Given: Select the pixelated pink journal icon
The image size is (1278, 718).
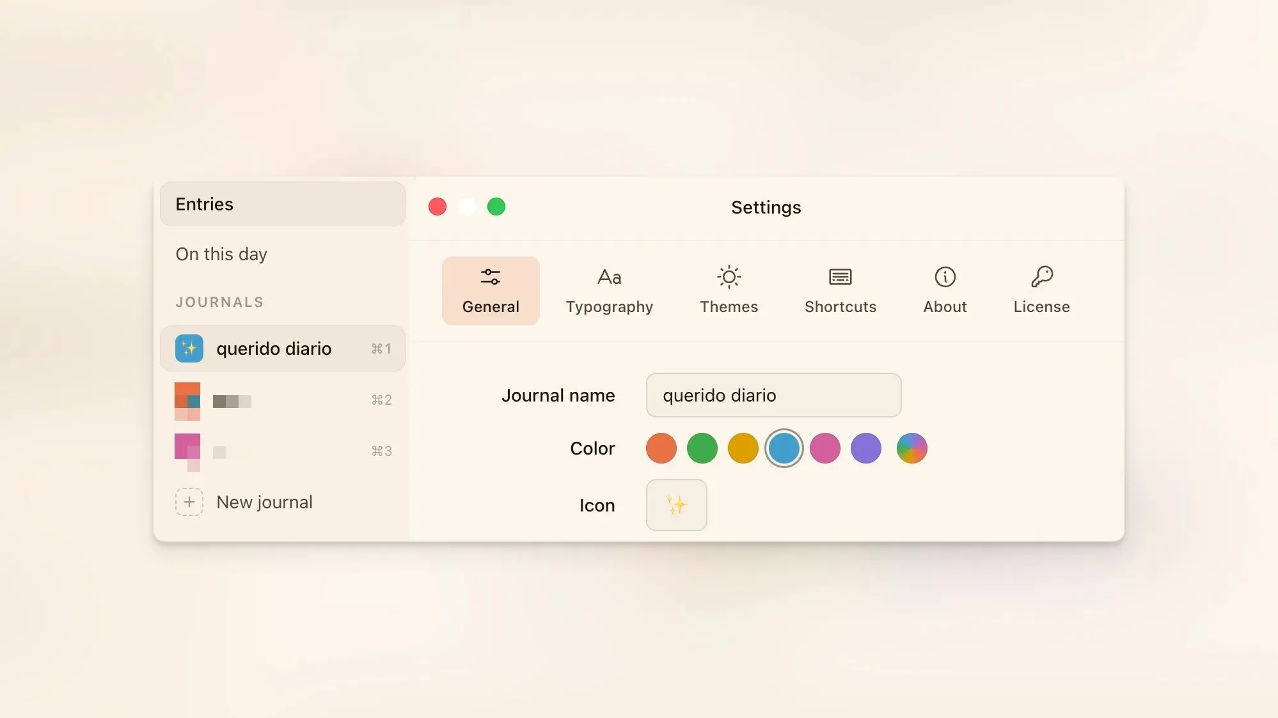Looking at the screenshot, I should click(187, 452).
